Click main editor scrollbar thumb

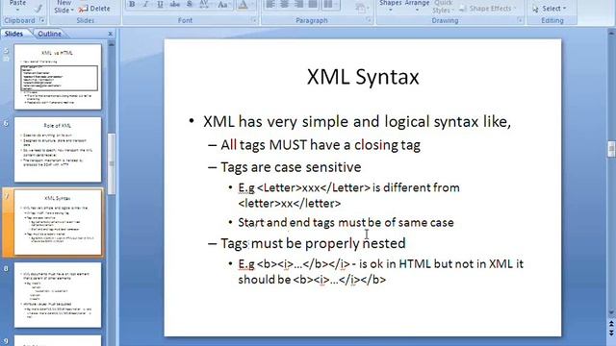point(611,149)
